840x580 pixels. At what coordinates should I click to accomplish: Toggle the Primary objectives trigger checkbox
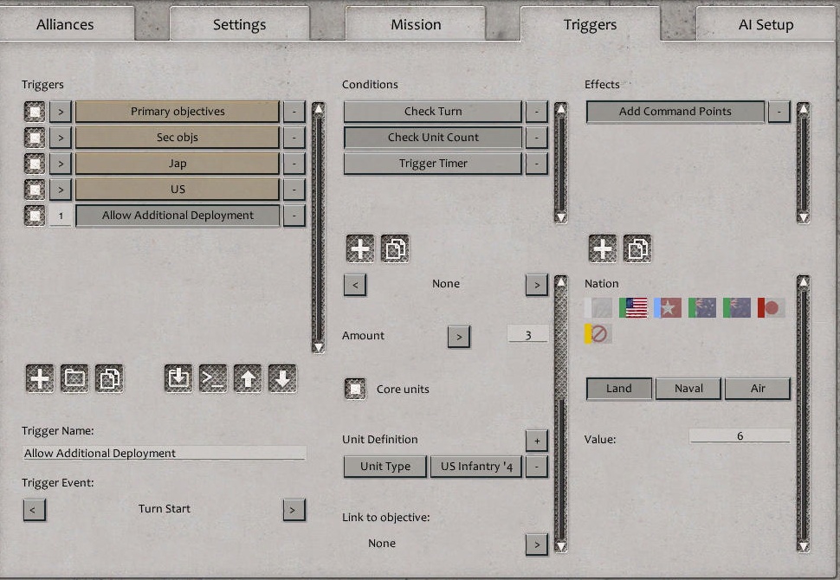point(35,112)
